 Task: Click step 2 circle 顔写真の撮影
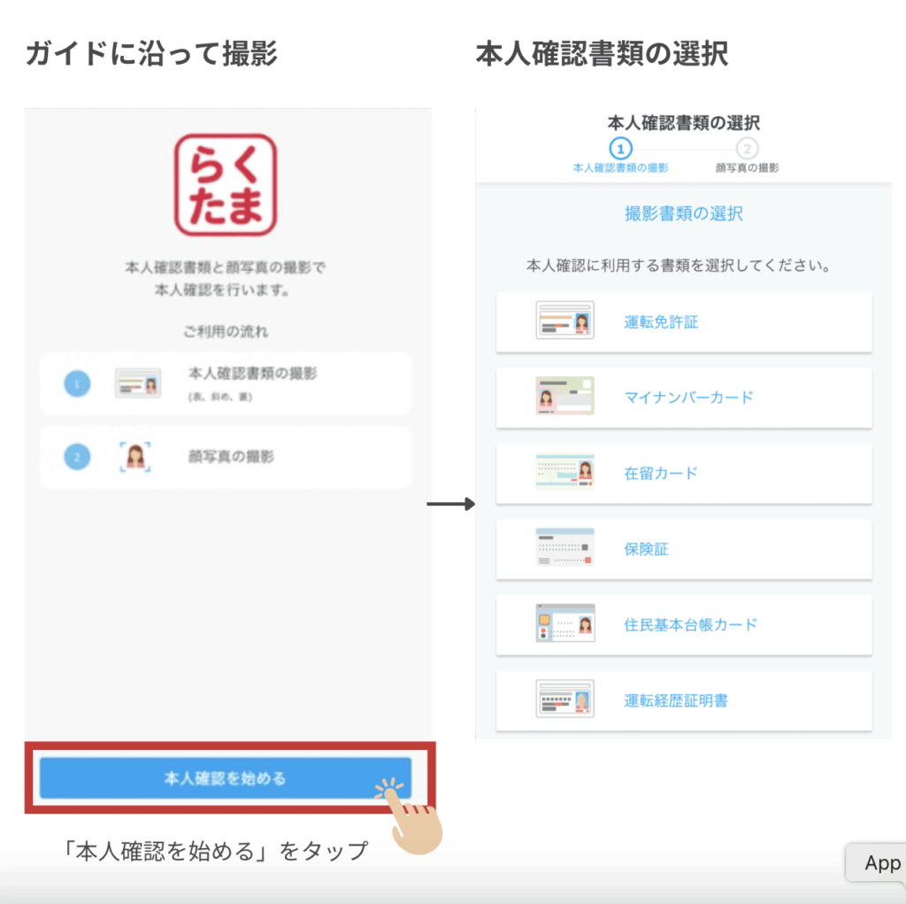[748, 148]
